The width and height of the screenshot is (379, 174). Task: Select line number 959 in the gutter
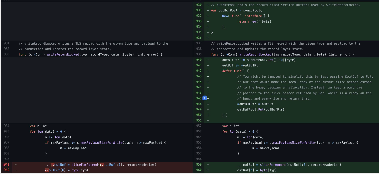tap(199, 165)
